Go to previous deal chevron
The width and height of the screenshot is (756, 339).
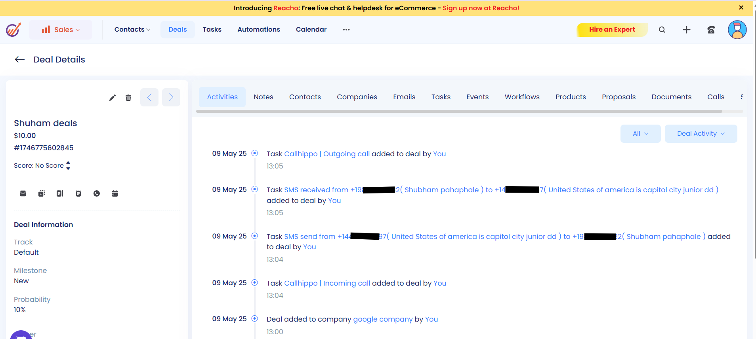[149, 97]
